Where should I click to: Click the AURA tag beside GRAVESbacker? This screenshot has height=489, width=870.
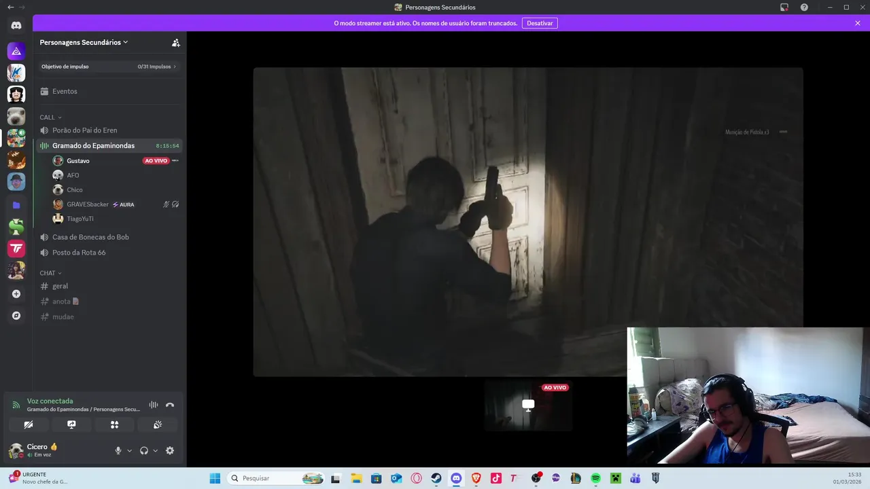tap(123, 204)
